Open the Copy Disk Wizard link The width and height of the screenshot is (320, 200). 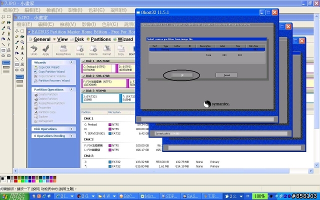coord(49,67)
